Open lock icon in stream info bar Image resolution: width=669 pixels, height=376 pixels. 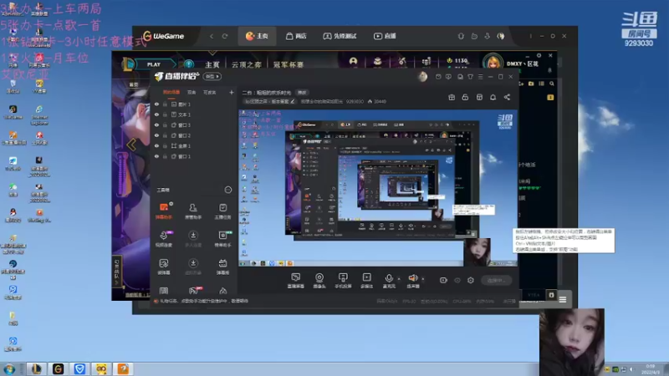465,97
